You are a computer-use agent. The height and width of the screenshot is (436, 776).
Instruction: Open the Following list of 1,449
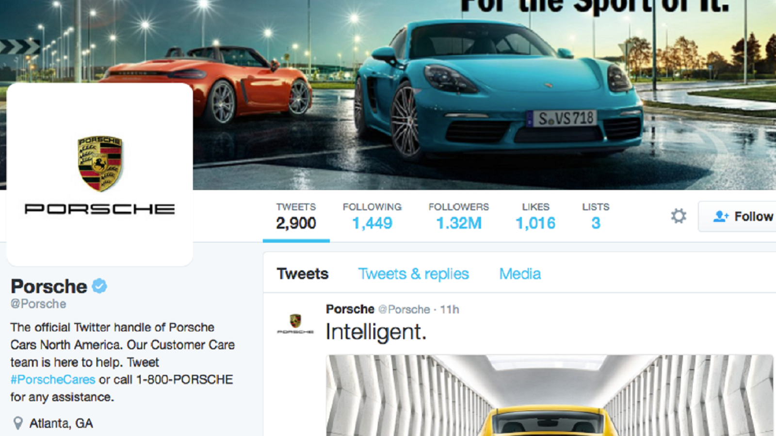[x=372, y=216]
